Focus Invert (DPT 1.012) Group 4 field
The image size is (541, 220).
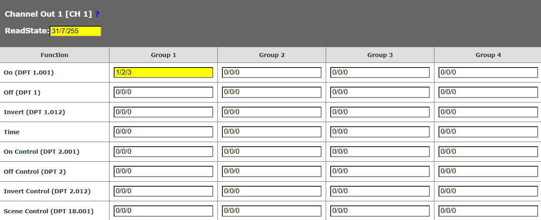pos(488,112)
